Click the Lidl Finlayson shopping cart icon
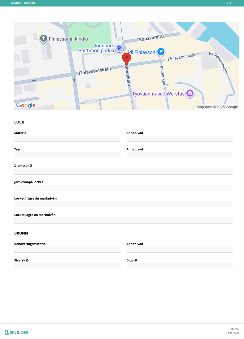This screenshot has width=244, height=339. click(x=161, y=51)
